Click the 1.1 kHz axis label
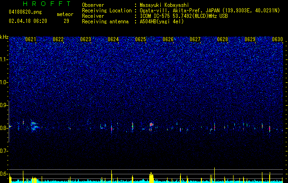 tap(4, 59)
